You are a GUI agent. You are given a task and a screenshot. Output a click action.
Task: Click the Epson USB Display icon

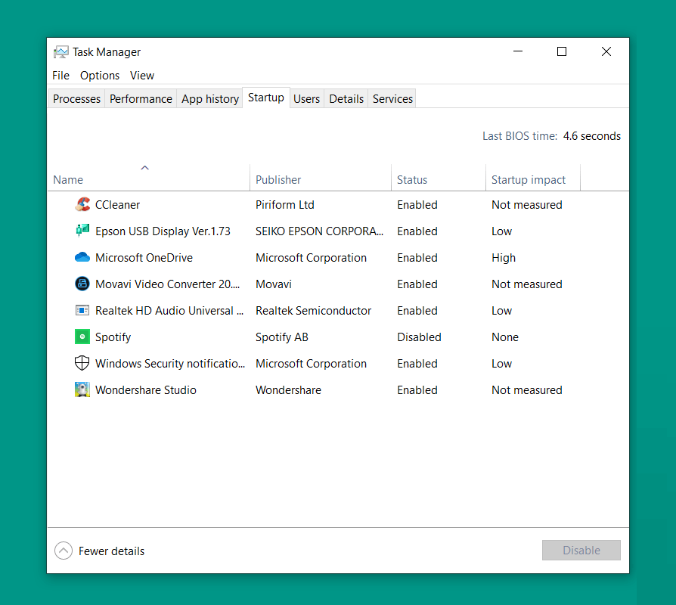[82, 231]
